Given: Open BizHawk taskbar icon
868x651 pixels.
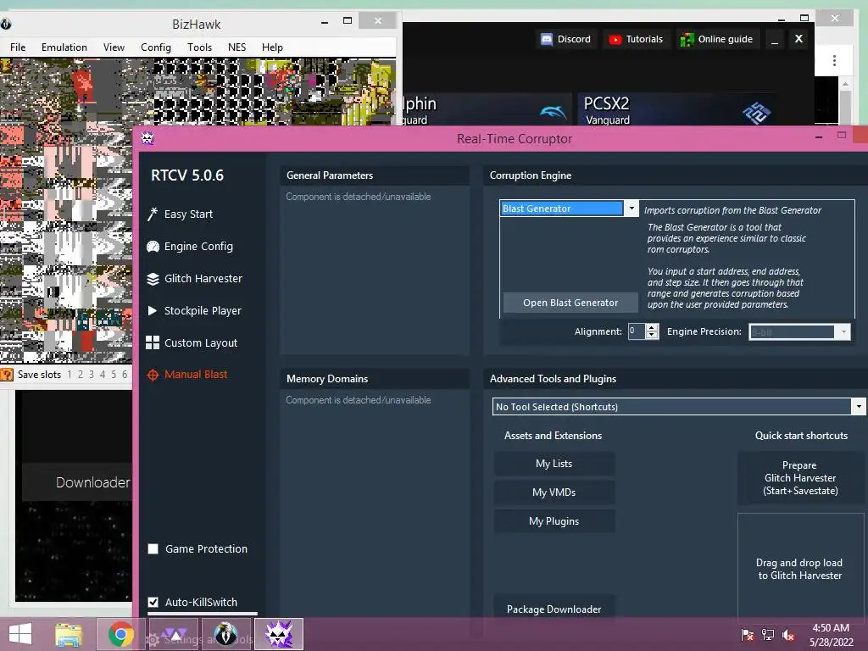Looking at the screenshot, I should pos(225,634).
